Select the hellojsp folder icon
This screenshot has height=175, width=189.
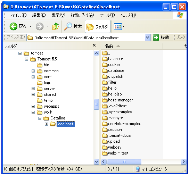(105, 94)
